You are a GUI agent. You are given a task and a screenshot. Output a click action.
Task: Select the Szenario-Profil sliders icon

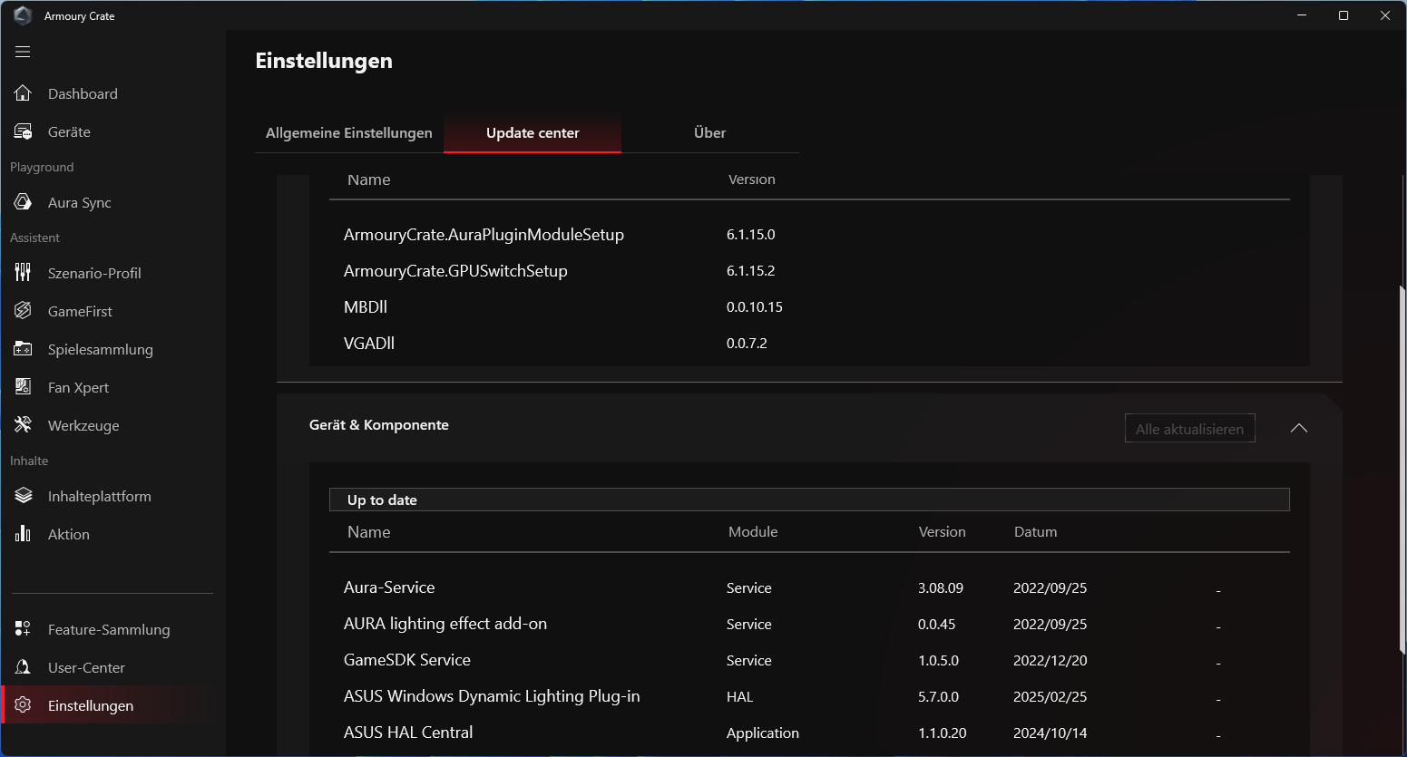pos(24,273)
